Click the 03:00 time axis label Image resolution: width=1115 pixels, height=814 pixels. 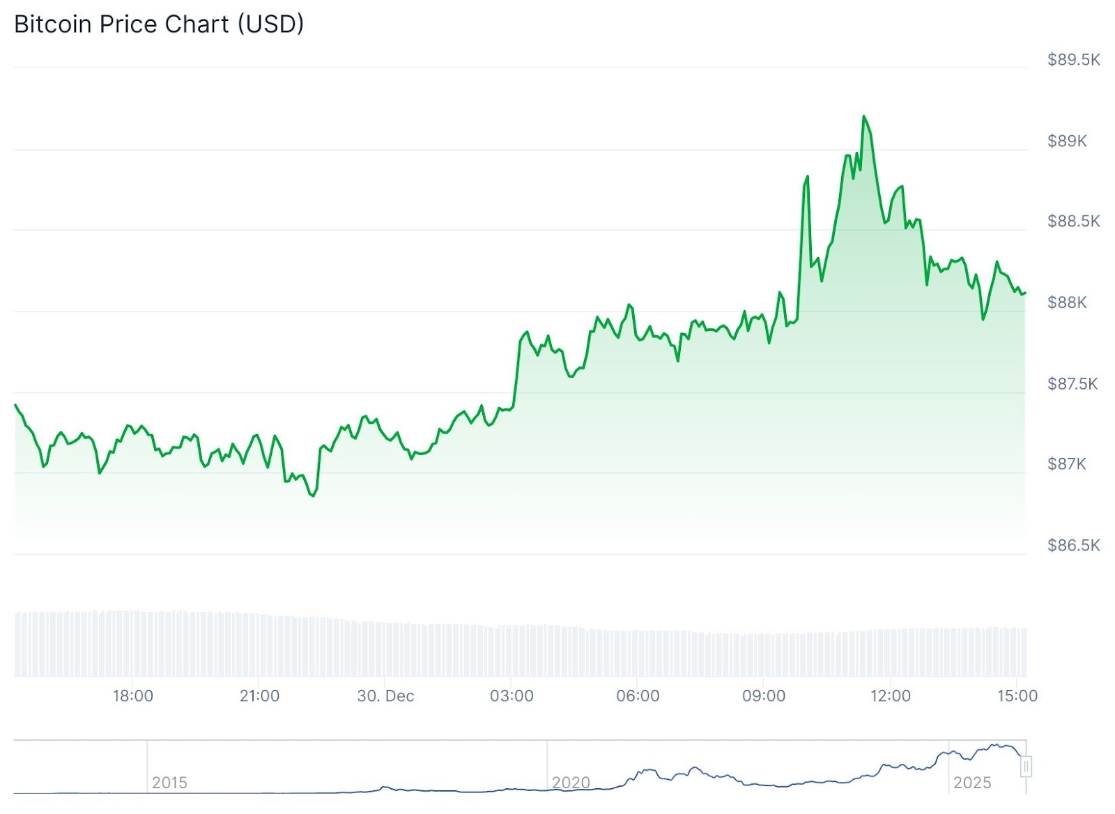512,696
